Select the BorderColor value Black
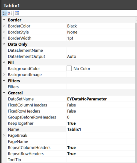 click(x=72, y=26)
